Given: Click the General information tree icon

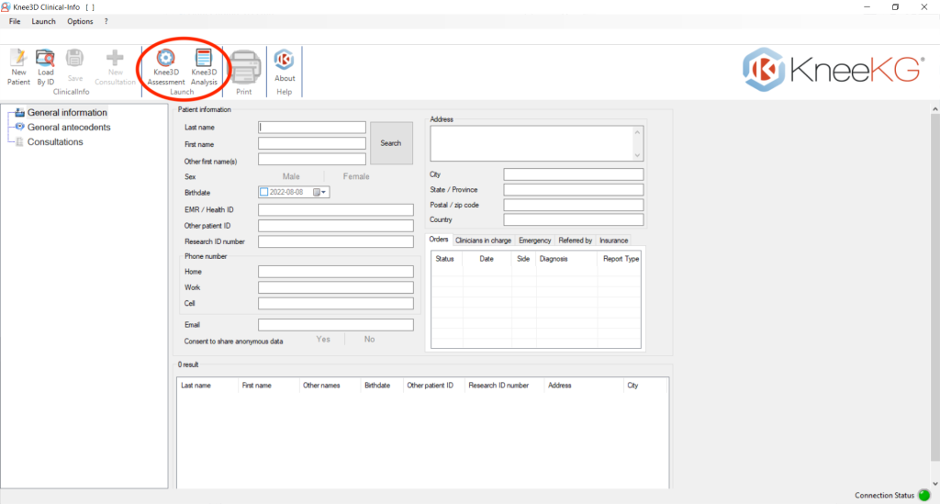Looking at the screenshot, I should 20,112.
